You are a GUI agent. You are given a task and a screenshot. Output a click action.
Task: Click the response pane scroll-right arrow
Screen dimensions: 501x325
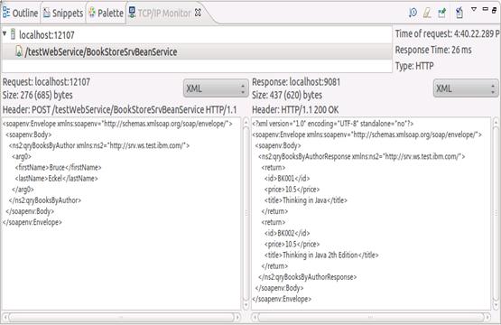tap(487, 318)
